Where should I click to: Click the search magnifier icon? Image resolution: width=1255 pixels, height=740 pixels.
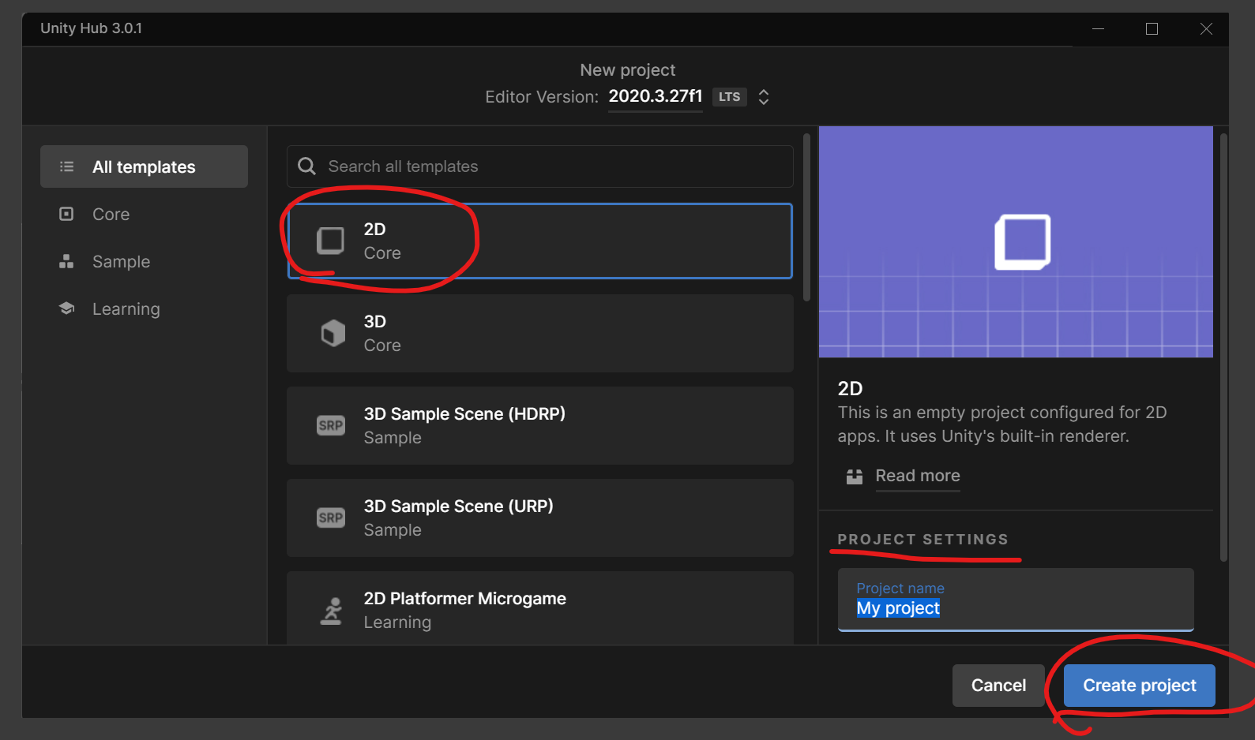306,166
